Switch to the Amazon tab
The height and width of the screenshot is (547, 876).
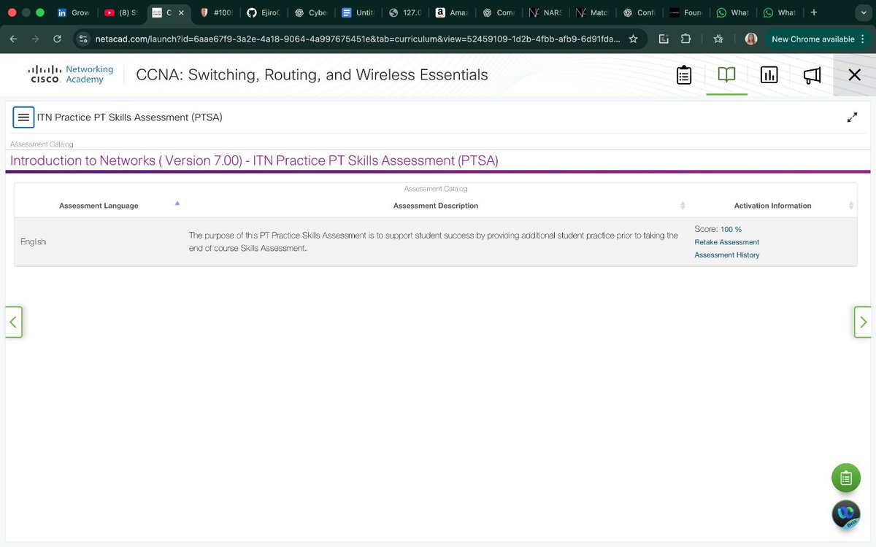(450, 12)
